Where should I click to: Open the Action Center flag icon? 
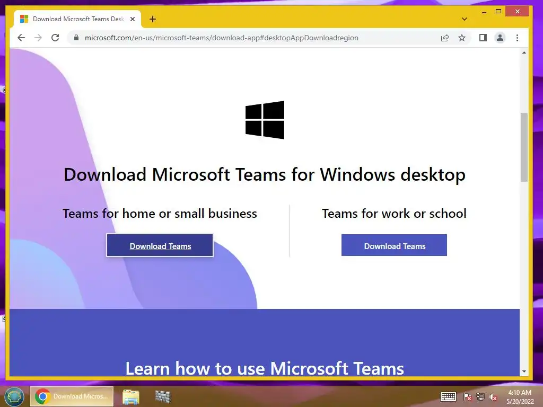click(468, 397)
